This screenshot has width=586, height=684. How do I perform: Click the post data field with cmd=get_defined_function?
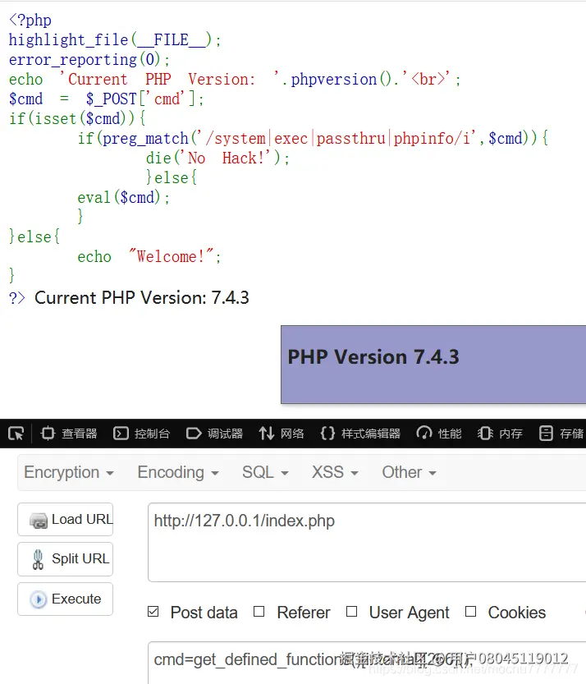click(x=367, y=663)
